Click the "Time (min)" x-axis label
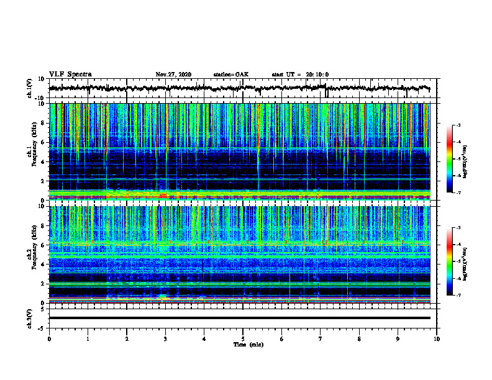This screenshot has width=492, height=380. point(248,345)
